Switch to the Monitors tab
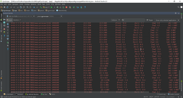 click(17, 20)
